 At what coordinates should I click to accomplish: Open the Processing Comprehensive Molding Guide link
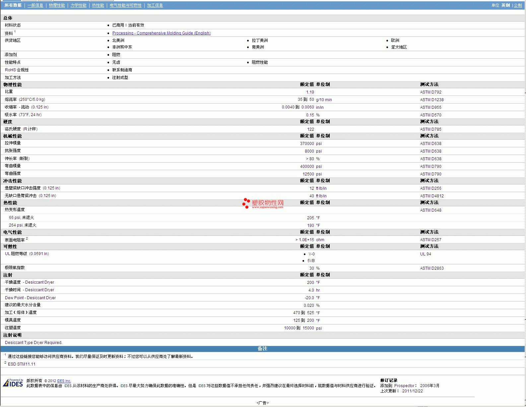(161, 33)
